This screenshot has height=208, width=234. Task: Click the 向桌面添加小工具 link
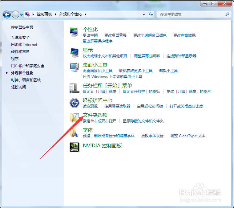(x=98, y=71)
